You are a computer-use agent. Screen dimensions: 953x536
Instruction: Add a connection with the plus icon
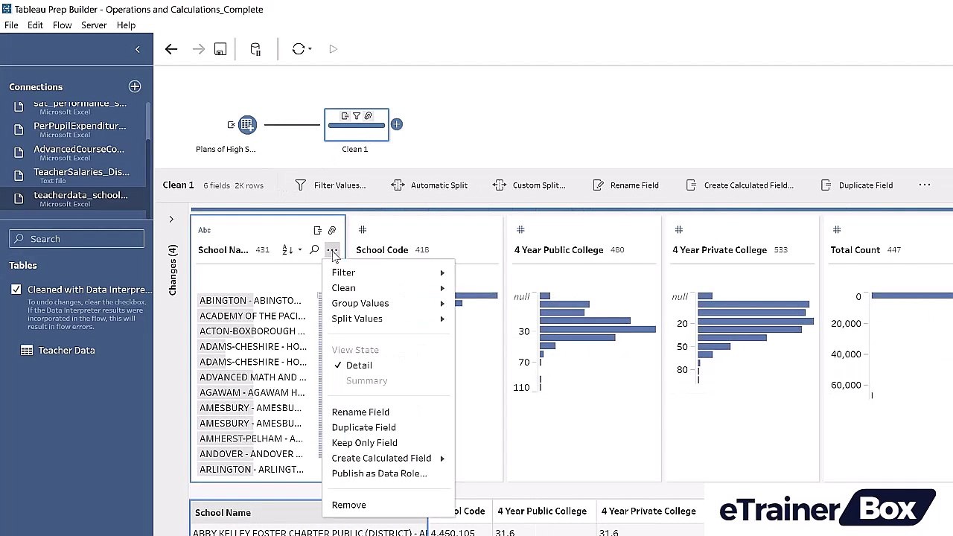[135, 86]
